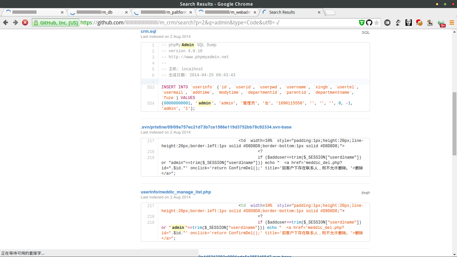This screenshot has width=457, height=257.
Task: Click 'INSERT INTO `userinfo`' statement text
Action: (189, 87)
